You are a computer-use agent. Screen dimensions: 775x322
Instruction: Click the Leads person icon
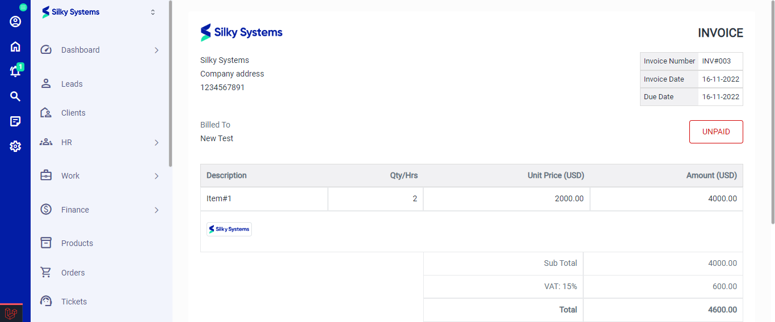(x=46, y=84)
